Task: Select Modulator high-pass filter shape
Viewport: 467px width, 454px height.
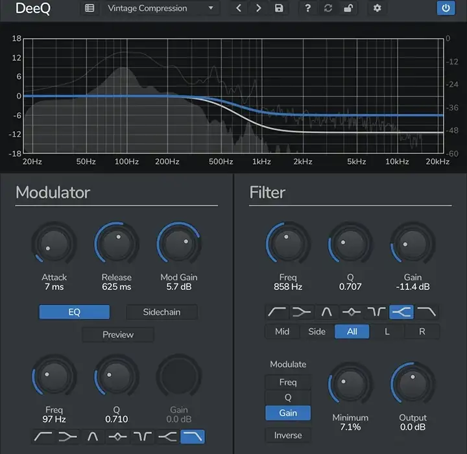Action: (x=43, y=436)
